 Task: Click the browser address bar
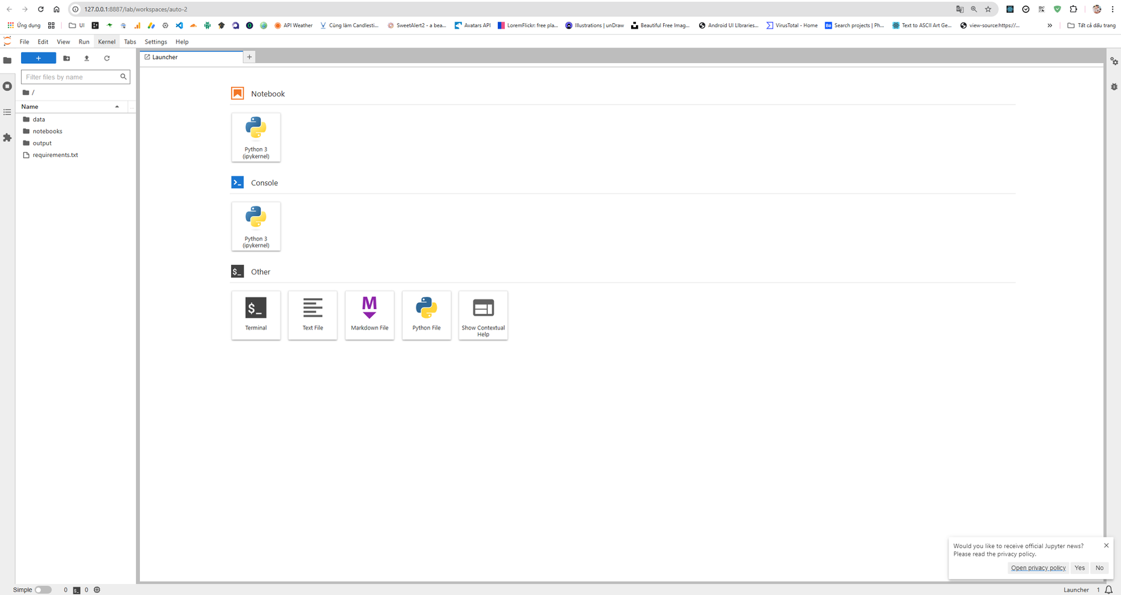[510, 10]
